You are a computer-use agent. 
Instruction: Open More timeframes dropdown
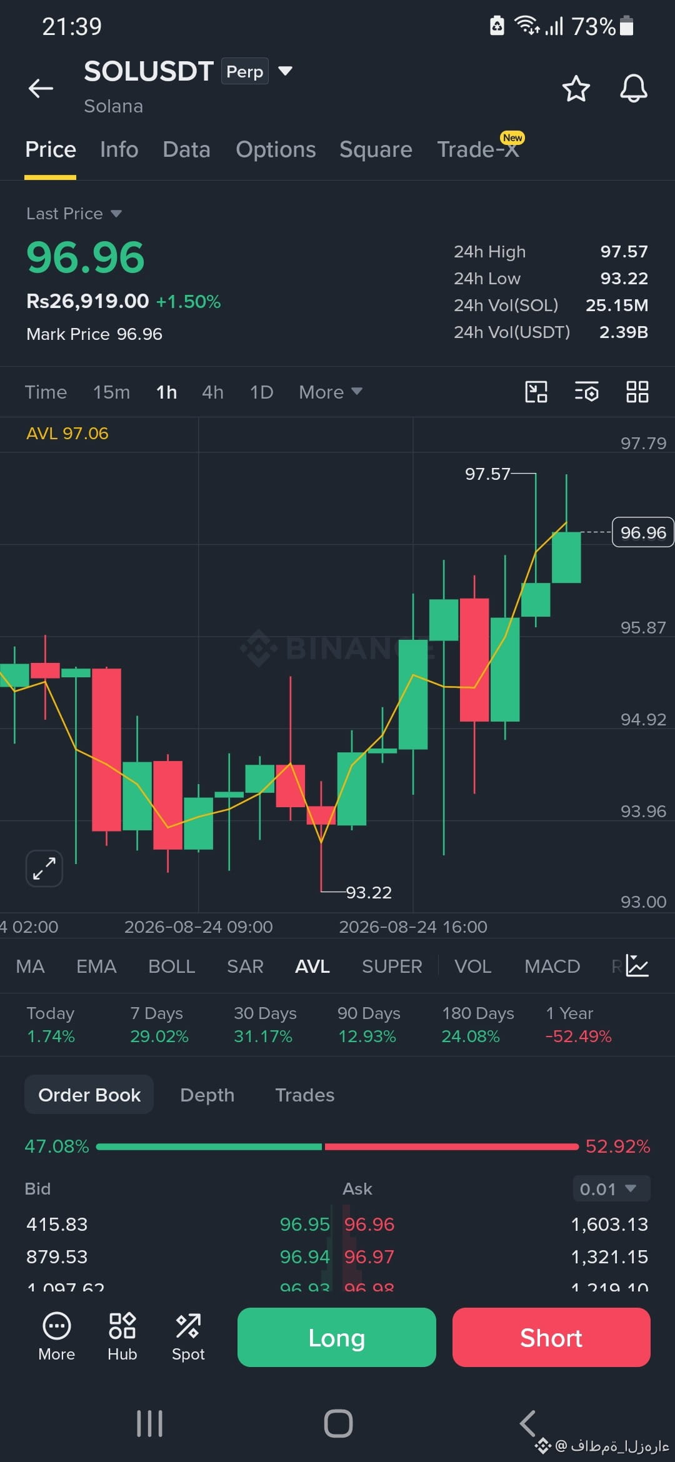(330, 392)
